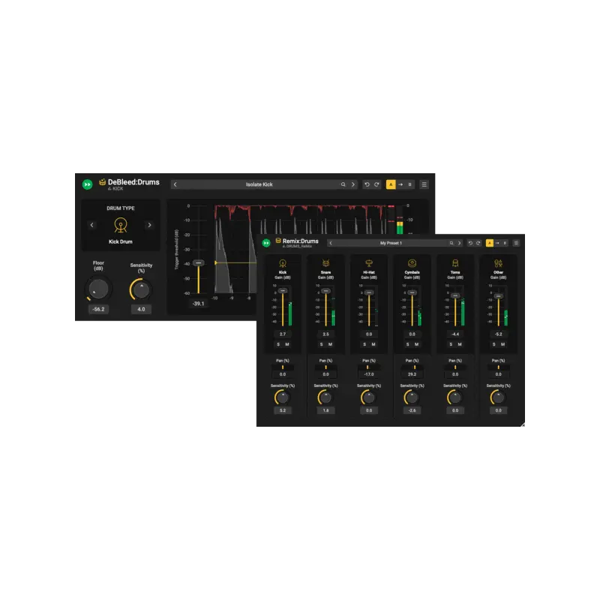Viewport: 600px width, 600px height.
Task: Solo the Other channel
Action: (x=494, y=344)
